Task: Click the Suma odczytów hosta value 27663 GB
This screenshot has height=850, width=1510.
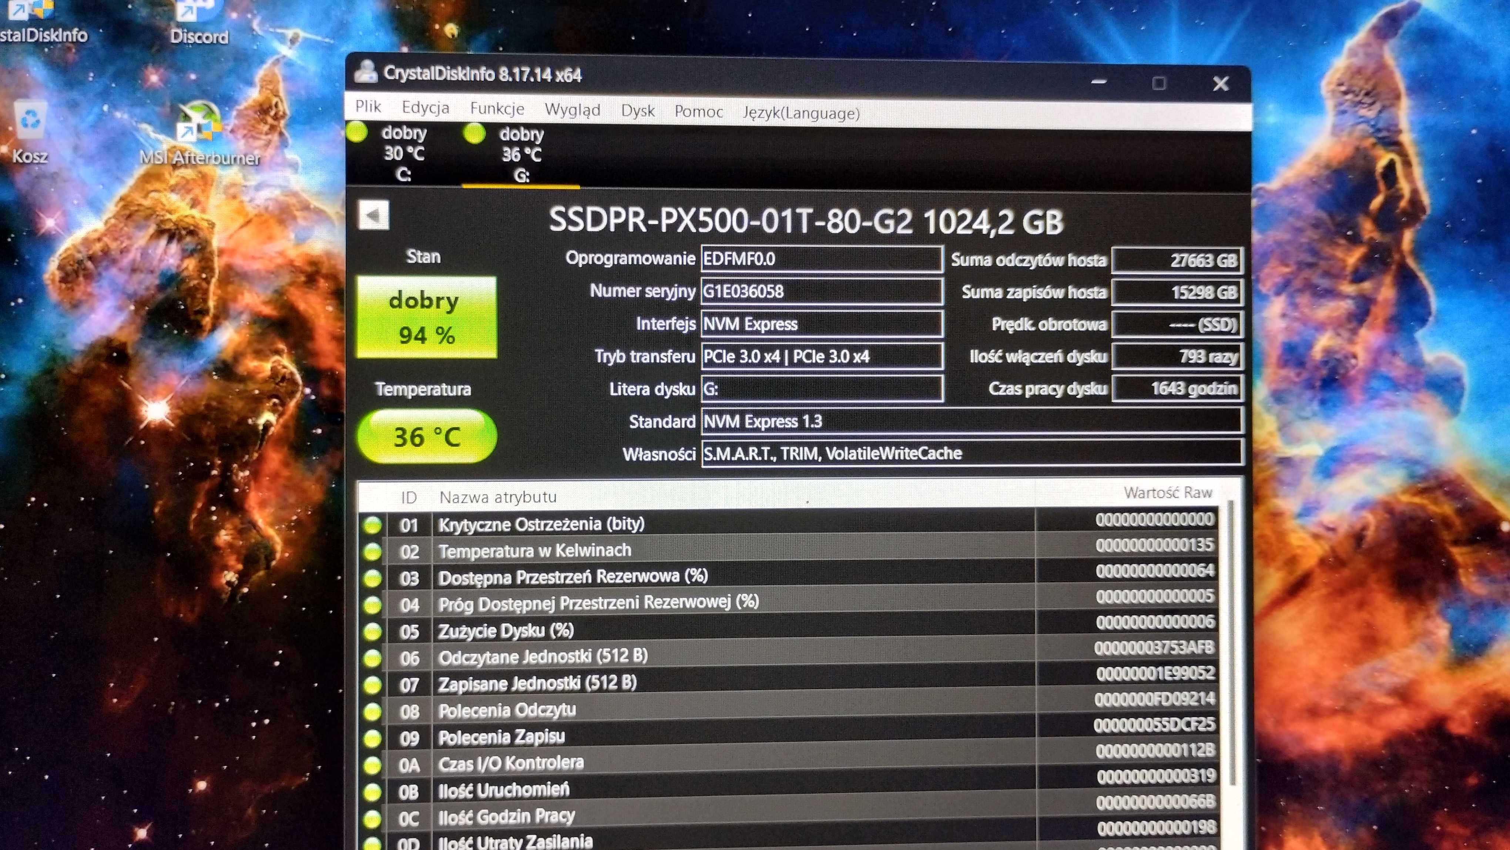Action: pyautogui.click(x=1177, y=260)
